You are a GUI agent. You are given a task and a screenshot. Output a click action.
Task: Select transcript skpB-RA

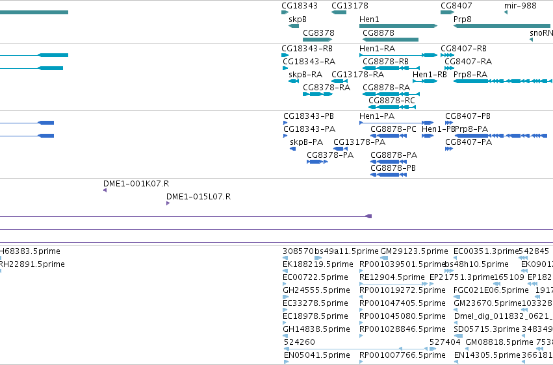click(x=305, y=75)
